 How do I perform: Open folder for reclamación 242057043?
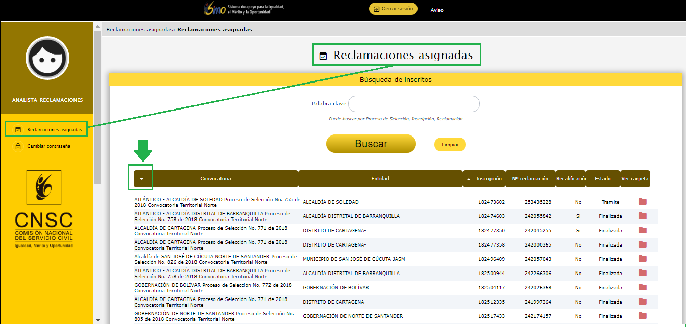[642, 259]
